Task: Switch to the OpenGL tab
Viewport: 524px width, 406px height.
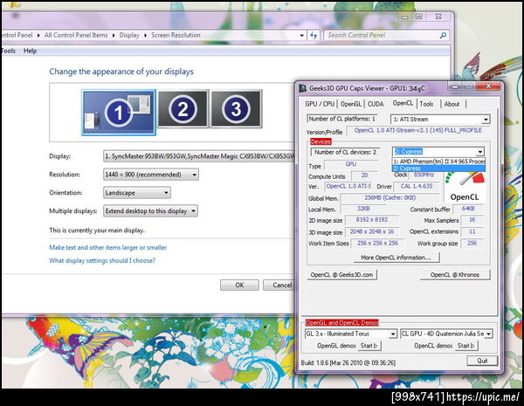Action: 351,104
